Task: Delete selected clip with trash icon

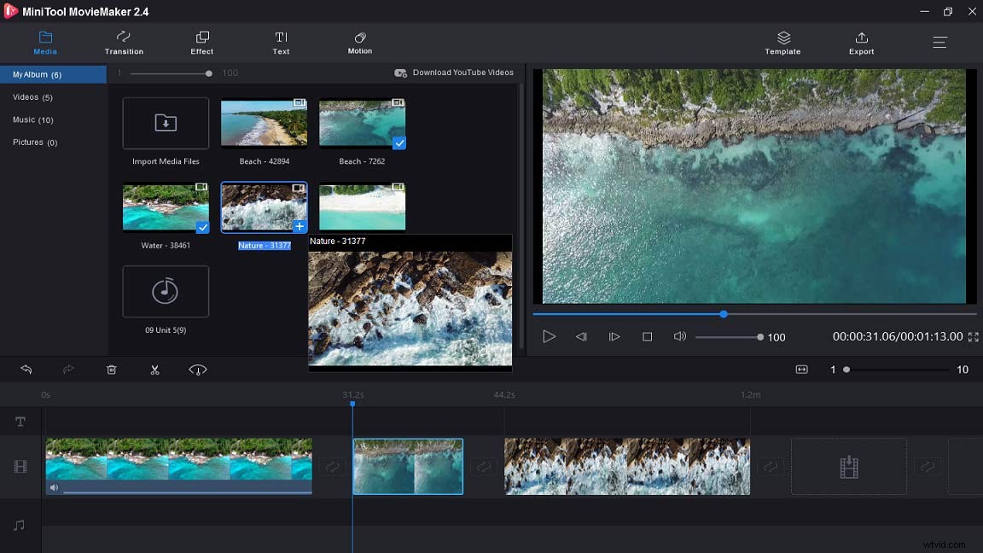Action: 111,370
